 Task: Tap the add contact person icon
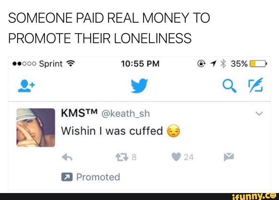coord(27,86)
